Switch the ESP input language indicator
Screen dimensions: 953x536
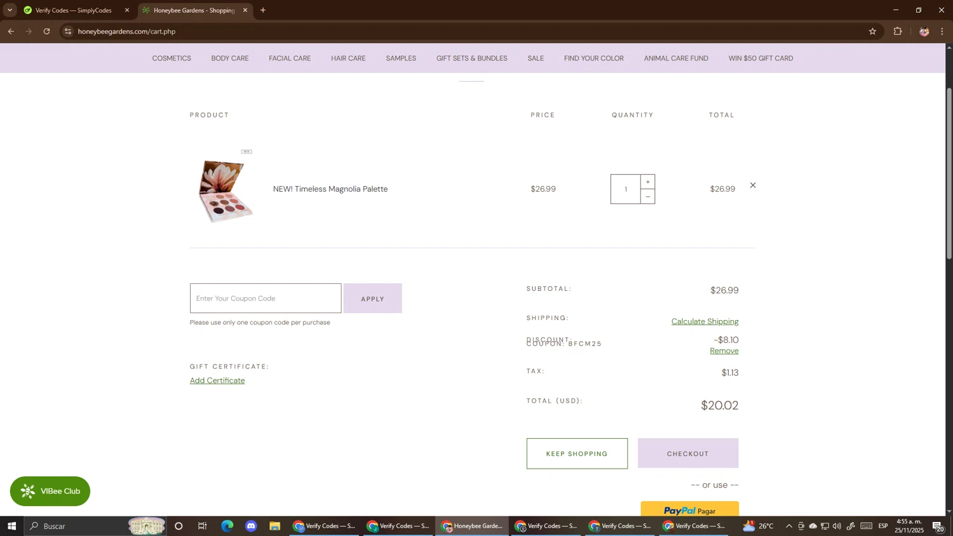click(883, 526)
